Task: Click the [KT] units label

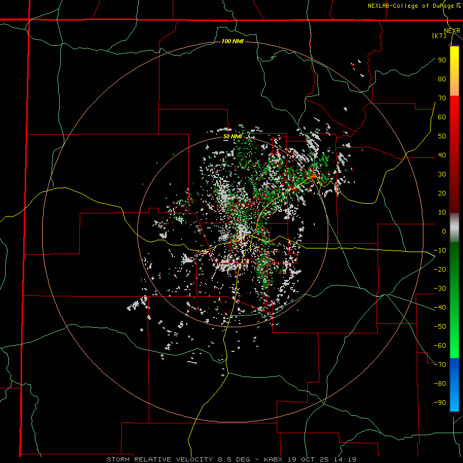Action: pyautogui.click(x=439, y=35)
